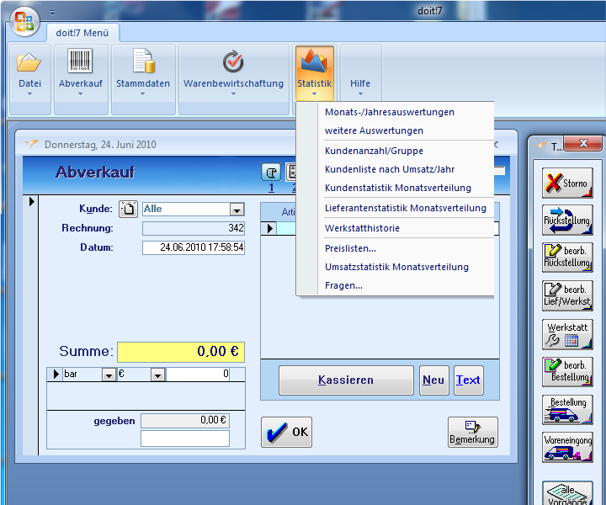Select the record marker beside payment row
The image size is (606, 505).
tap(56, 375)
